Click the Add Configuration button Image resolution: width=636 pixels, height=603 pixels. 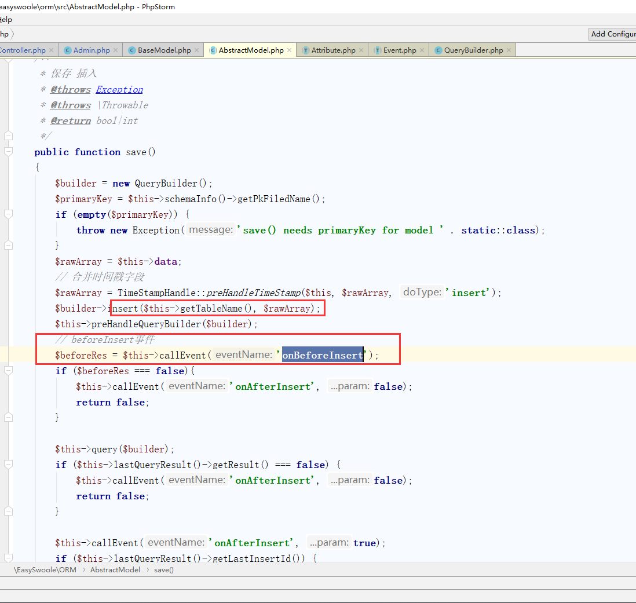(x=615, y=34)
